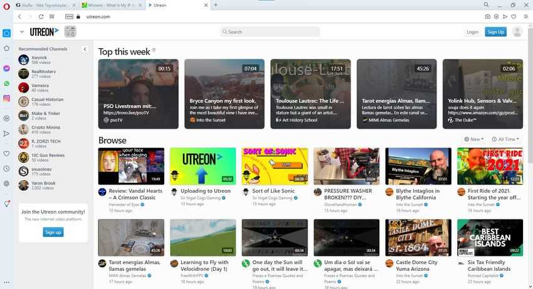The width and height of the screenshot is (533, 289).
Task: Click the Sign Up button in header
Action: [495, 32]
